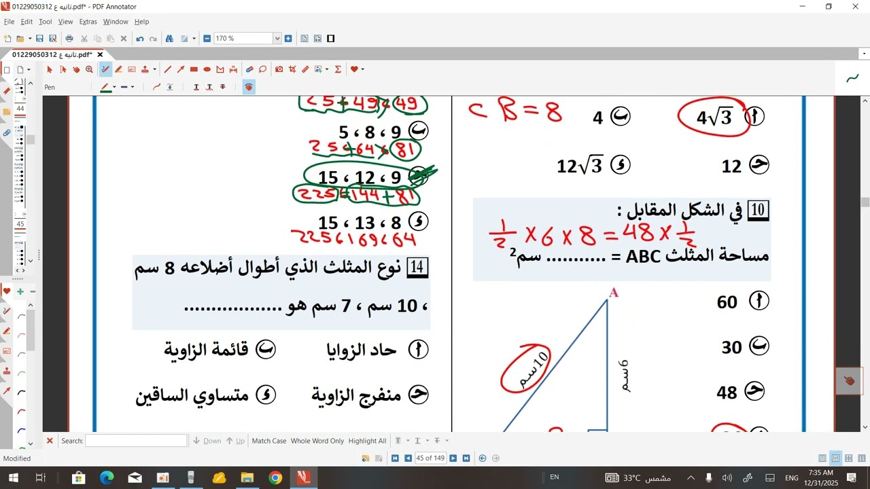Select the Rectangle shape tool

click(194, 69)
